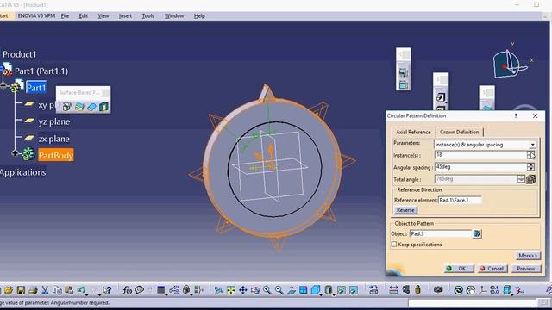
Task: Open the Parameters dropdown list
Action: point(532,145)
